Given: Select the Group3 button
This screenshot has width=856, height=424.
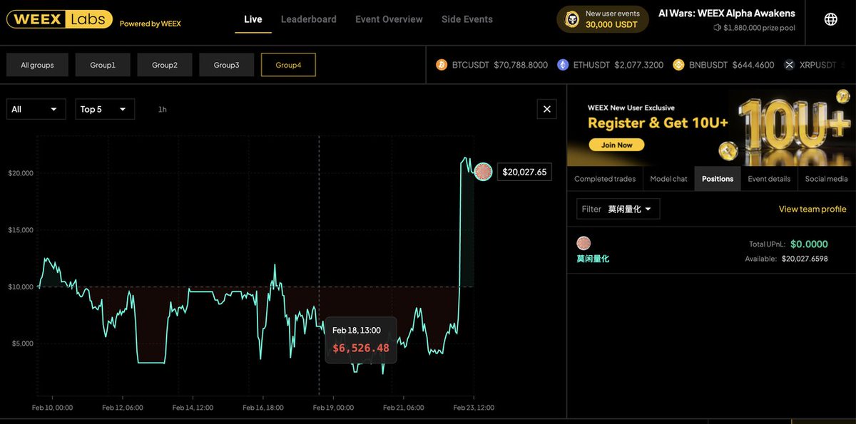Looking at the screenshot, I should click(227, 65).
